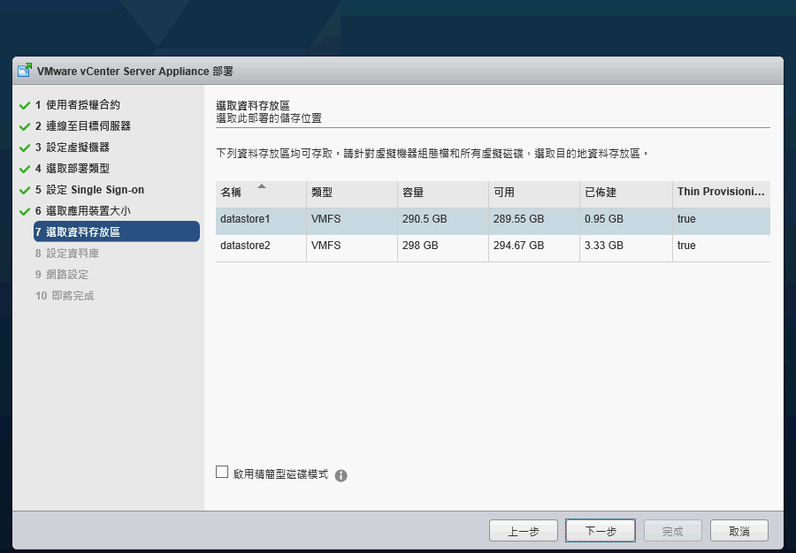Screen dimensions: 796x553
Task: Select current step 7 選取資料存放區
Action: 117,231
